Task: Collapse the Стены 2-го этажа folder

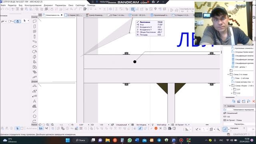Action: pos(228,74)
